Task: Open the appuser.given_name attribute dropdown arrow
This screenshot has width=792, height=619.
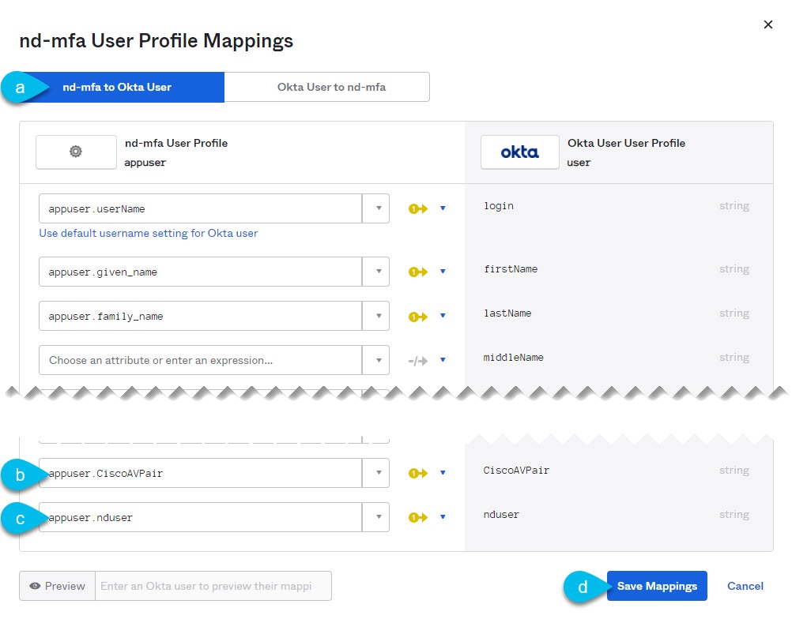Action: pos(375,272)
